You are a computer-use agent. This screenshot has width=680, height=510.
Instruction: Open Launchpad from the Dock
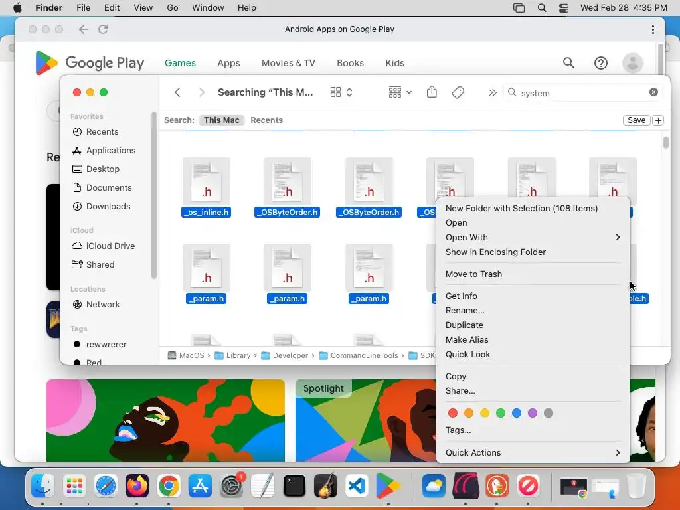click(x=74, y=486)
